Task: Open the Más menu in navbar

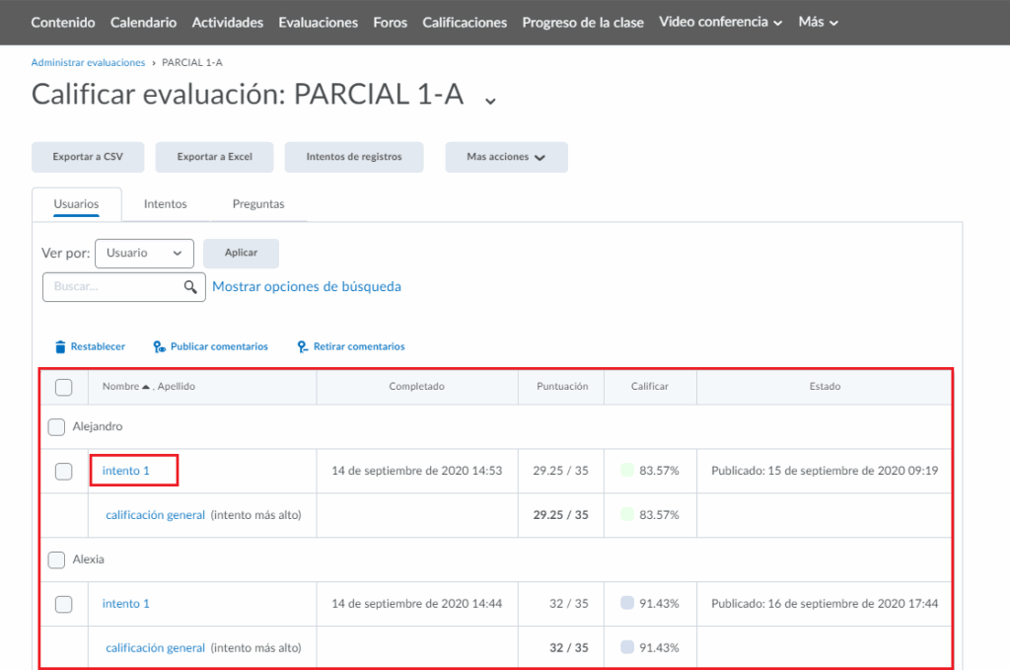Action: click(x=818, y=22)
